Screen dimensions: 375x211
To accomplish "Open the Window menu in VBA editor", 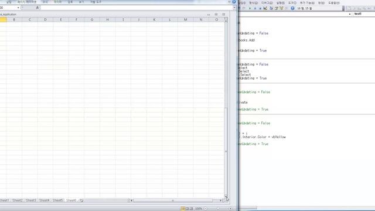I will (321, 3).
